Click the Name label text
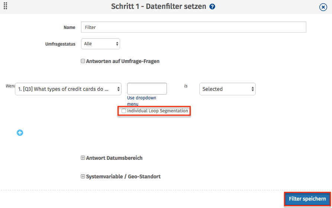This screenshot has height=208, width=332. pos(70,27)
